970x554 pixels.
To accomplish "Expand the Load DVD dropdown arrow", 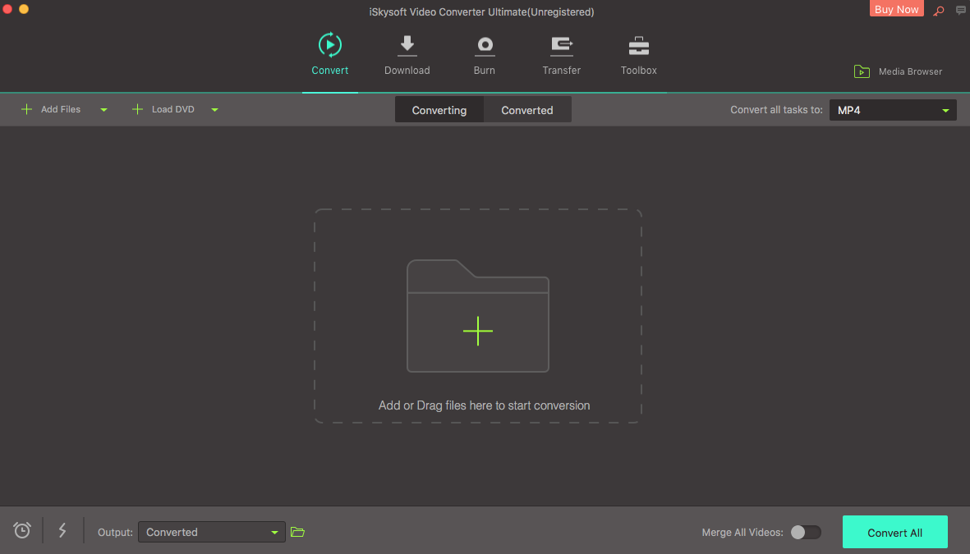I will pyautogui.click(x=214, y=110).
